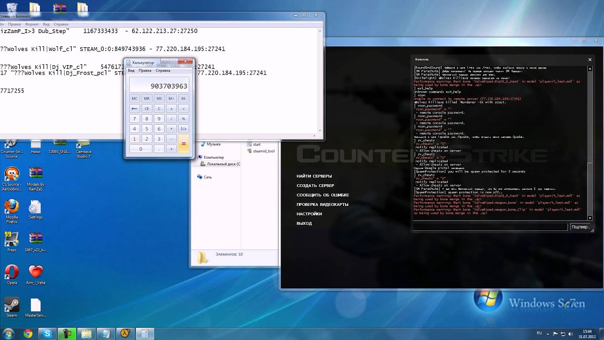Image resolution: width=604 pixels, height=340 pixels.
Task: Click the 1/x reciprocal button
Action: click(x=184, y=128)
